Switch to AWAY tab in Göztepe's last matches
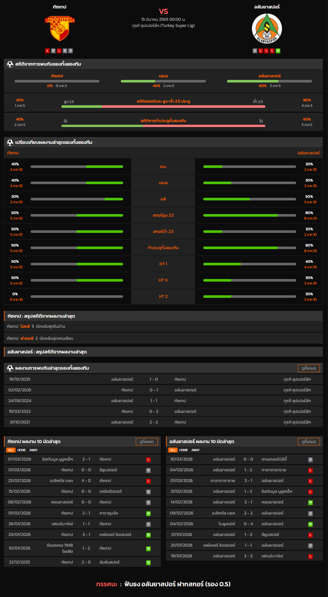This screenshot has height=597, width=328. tap(33, 450)
